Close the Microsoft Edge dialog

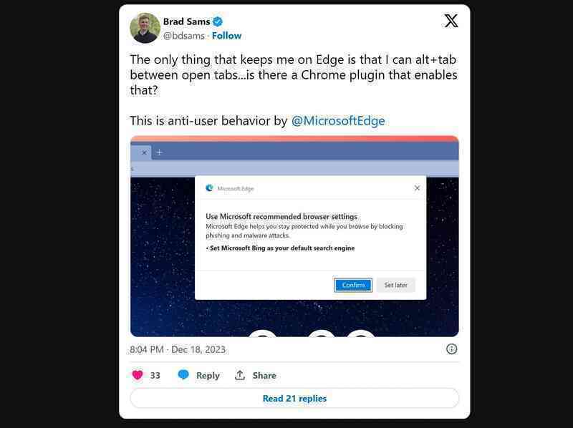(417, 188)
